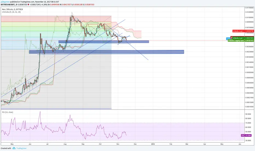Image resolution: width=255 pixels, height=151 pixels.
Task: Click the Jul label on time axis
Action: click(x=47, y=144)
